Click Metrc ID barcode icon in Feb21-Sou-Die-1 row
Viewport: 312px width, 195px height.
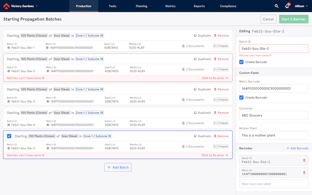pyautogui.click(x=47, y=48)
